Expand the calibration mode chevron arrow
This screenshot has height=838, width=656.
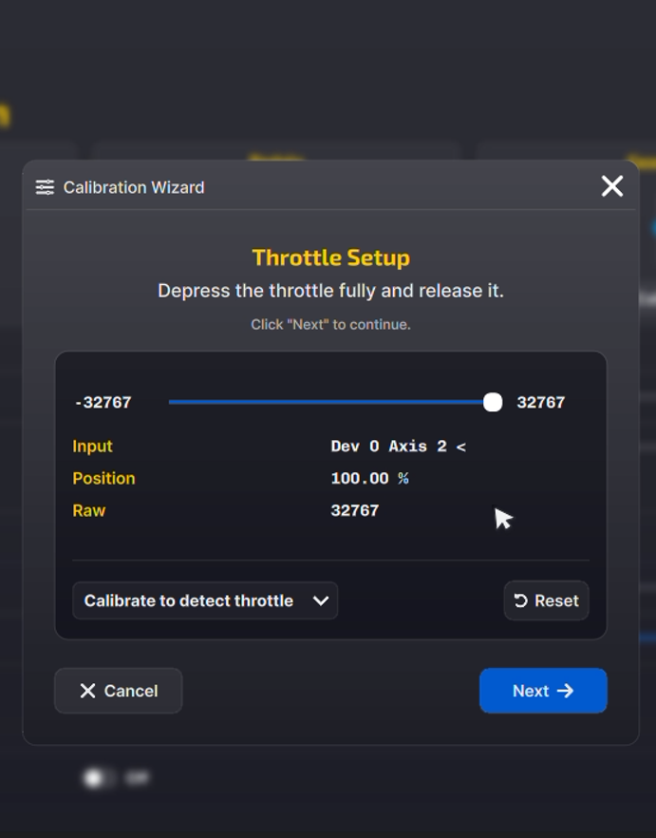[x=321, y=600]
